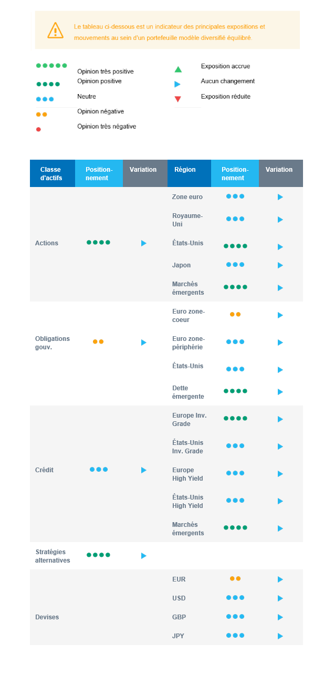Click the five green dots in legend

pyautogui.click(x=51, y=66)
